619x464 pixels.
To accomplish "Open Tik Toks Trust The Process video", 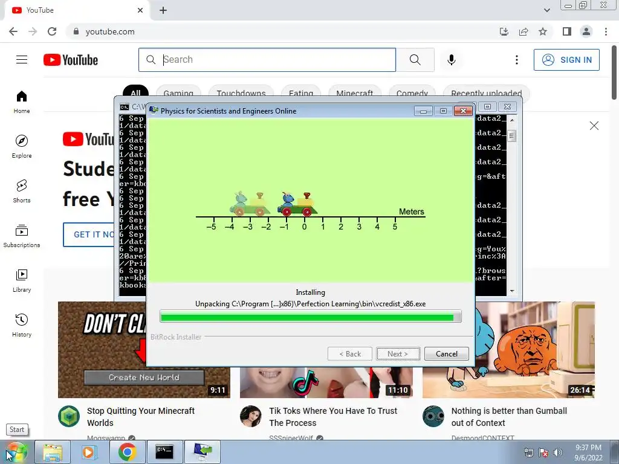I will [333, 417].
